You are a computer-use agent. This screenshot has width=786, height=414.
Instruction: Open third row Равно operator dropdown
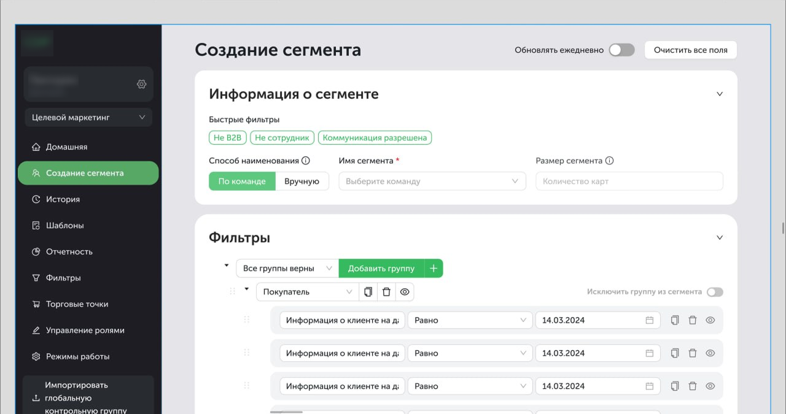pos(470,386)
